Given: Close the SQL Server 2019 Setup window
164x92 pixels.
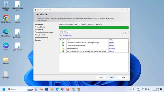Looking at the screenshot, I should [x=127, y=10].
